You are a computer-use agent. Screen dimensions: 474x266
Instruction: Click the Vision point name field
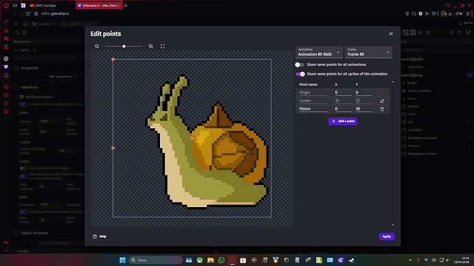313,109
